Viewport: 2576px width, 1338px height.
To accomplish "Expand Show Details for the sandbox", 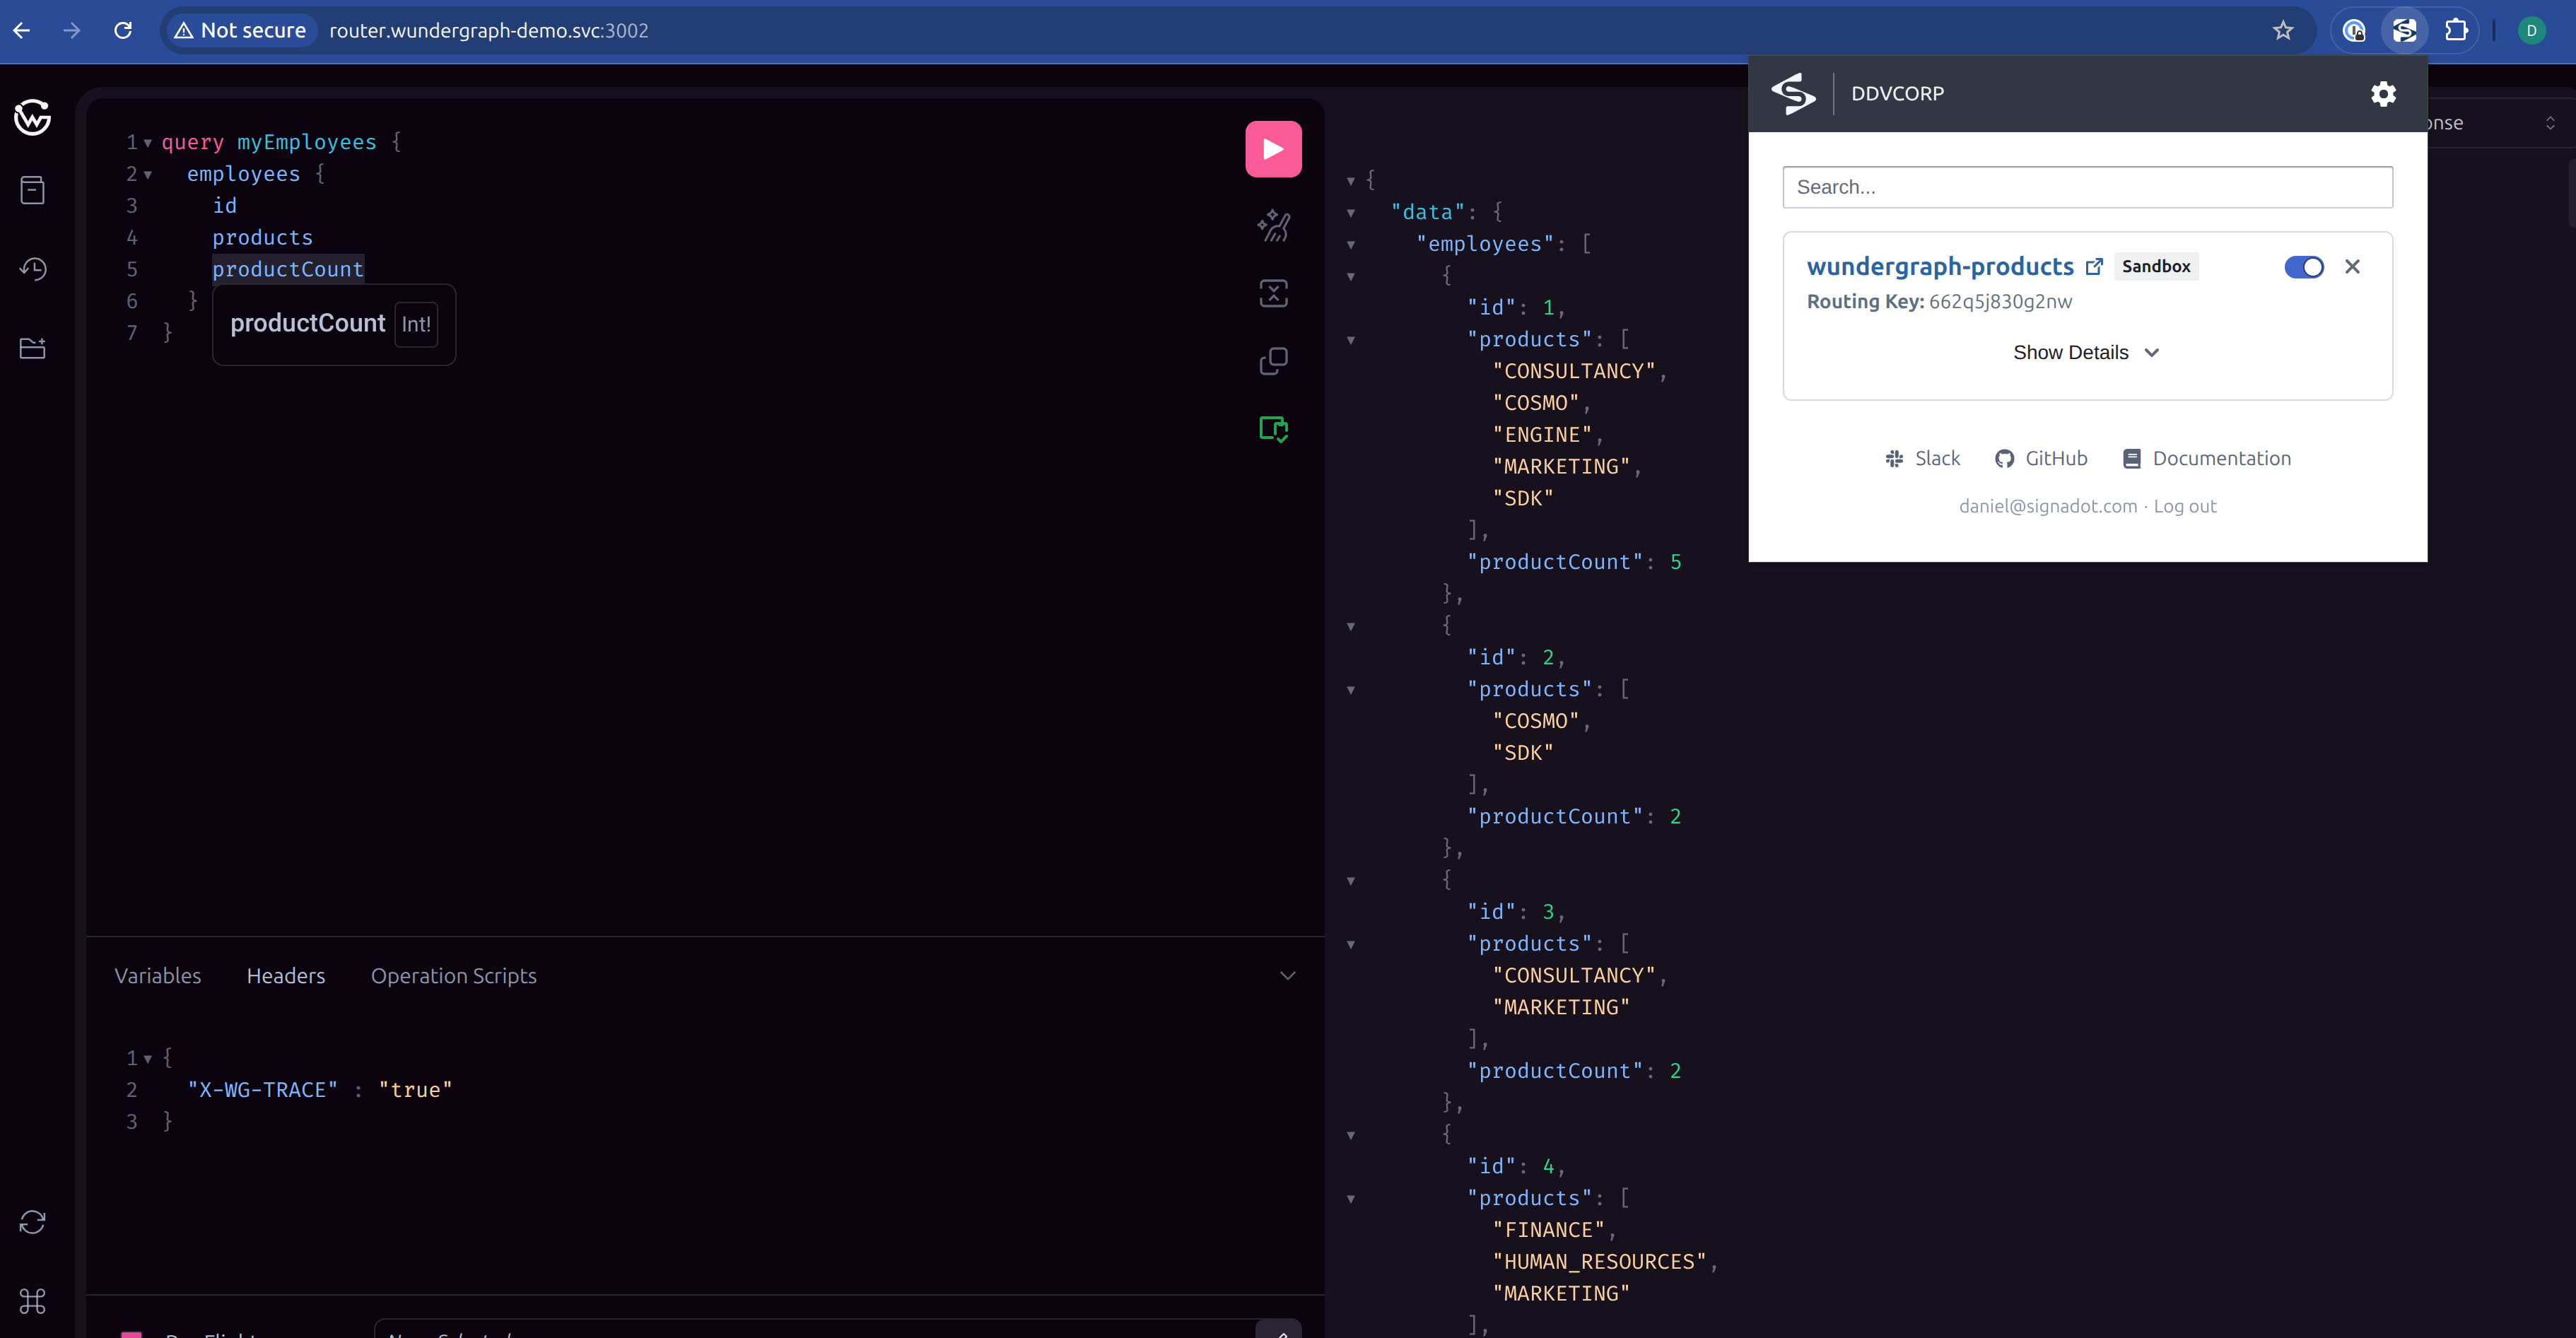I will click(x=2086, y=353).
